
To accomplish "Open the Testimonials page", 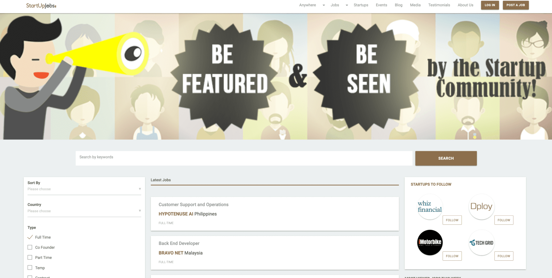I will pos(439,5).
